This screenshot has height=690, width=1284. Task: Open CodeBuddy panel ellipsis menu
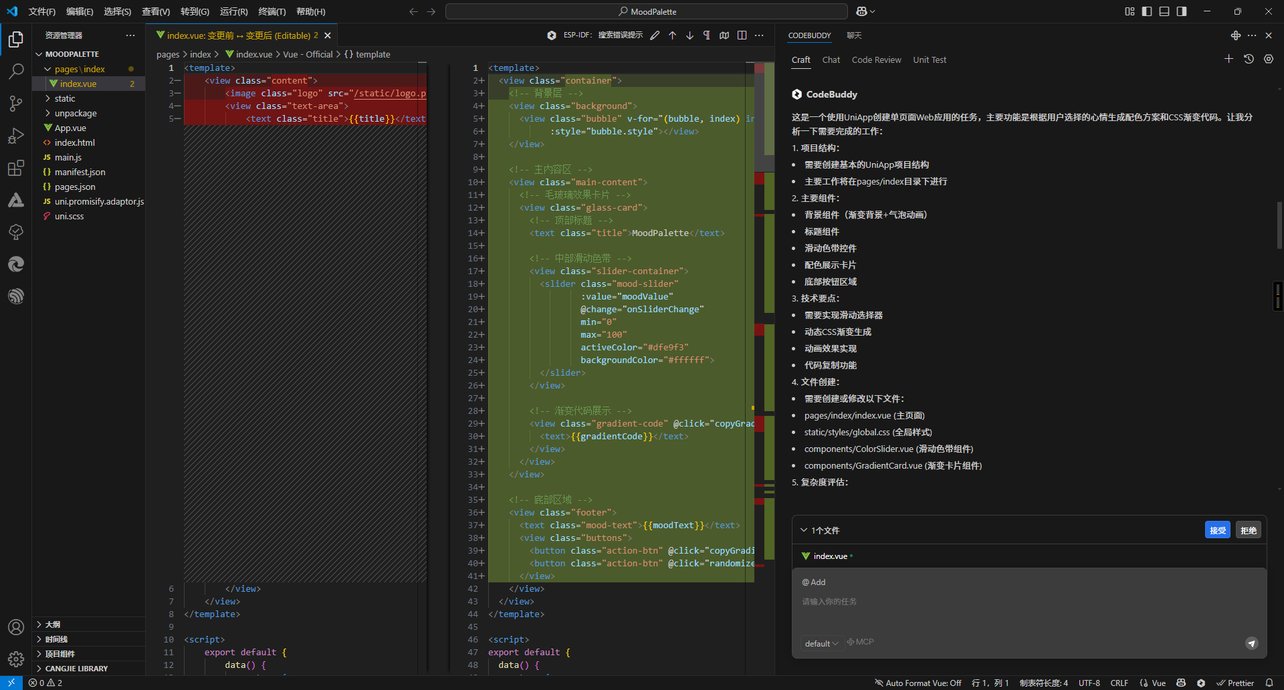[x=1252, y=35]
